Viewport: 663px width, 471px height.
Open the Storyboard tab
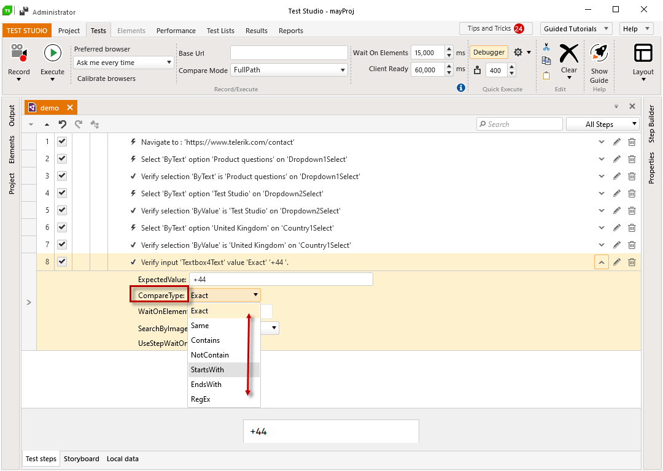pos(82,459)
